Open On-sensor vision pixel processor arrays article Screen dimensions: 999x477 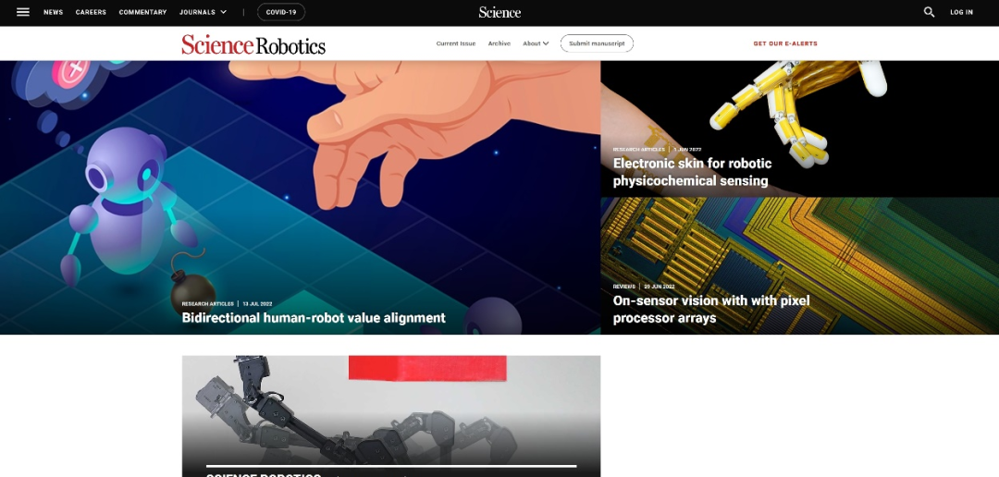coord(711,309)
